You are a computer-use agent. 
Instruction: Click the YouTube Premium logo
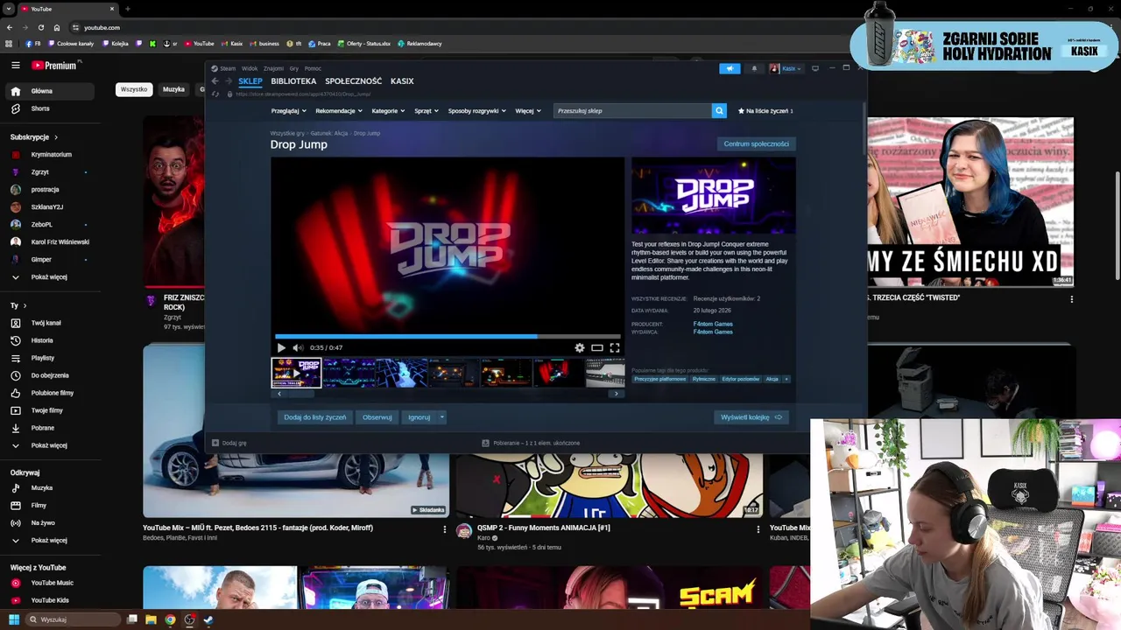pos(53,65)
